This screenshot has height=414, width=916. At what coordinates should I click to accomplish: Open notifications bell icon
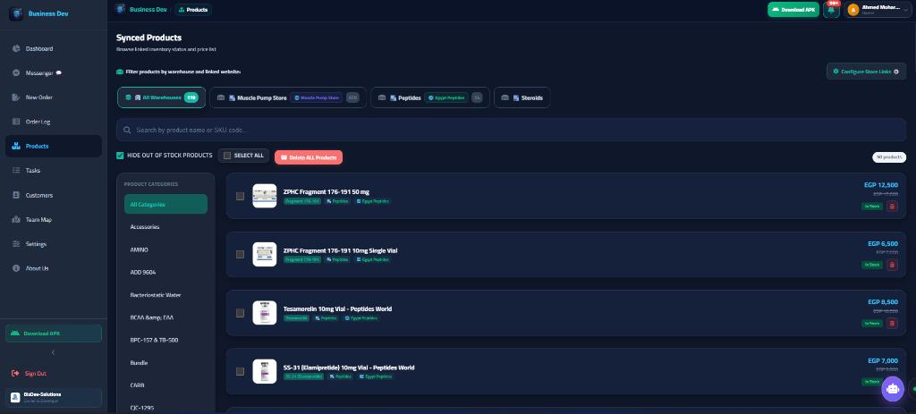831,10
